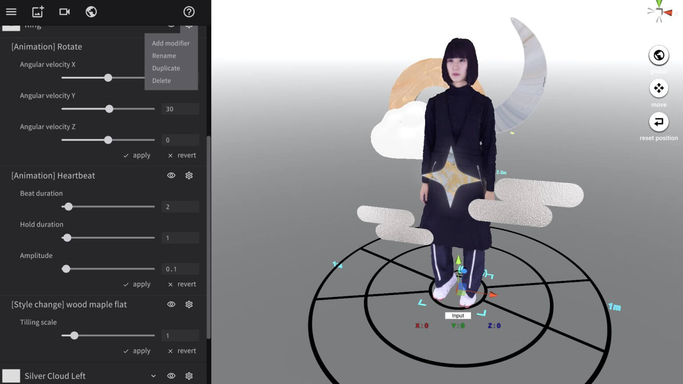Toggle visibility of the Heartbeat animation
Viewport: 683px width, 384px height.
[171, 175]
